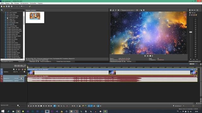Save preview snapshot to file
Image resolution: width=202 pixels, height=113 pixels.
[144, 10]
